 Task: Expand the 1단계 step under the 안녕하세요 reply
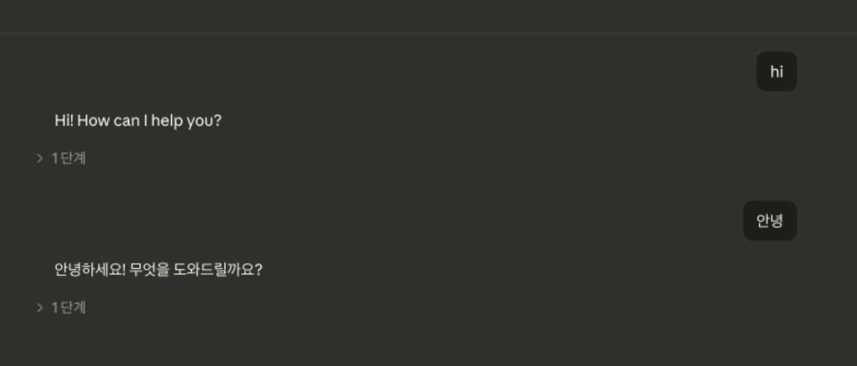click(x=61, y=307)
